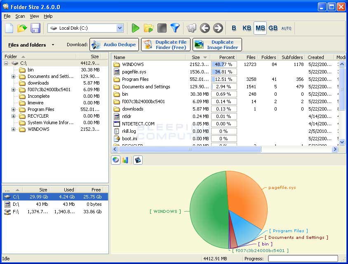Click the Created column header
The image size is (348, 264).
pos(319,57)
